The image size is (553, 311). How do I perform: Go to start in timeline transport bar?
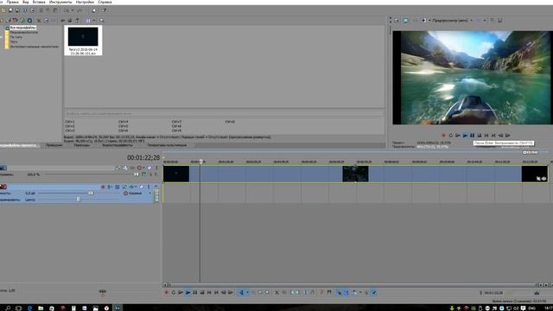209,293
